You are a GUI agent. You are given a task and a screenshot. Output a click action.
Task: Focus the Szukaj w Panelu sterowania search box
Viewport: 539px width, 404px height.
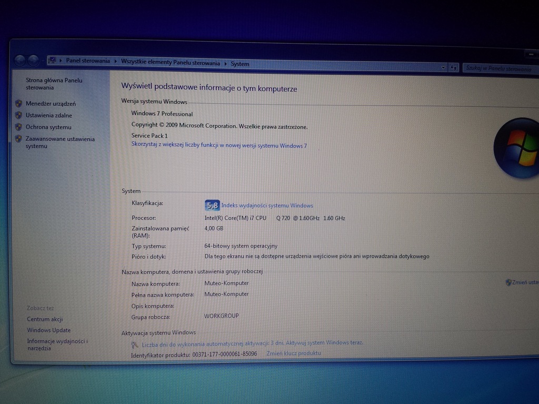(502, 68)
